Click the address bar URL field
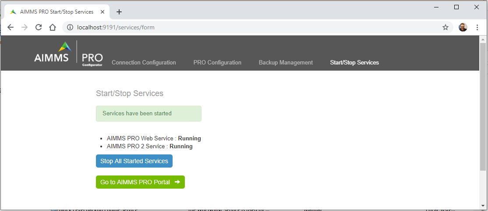 (x=258, y=28)
